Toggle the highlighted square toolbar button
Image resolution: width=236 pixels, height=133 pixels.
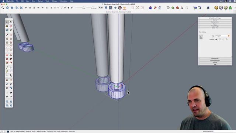[x=111, y=8]
